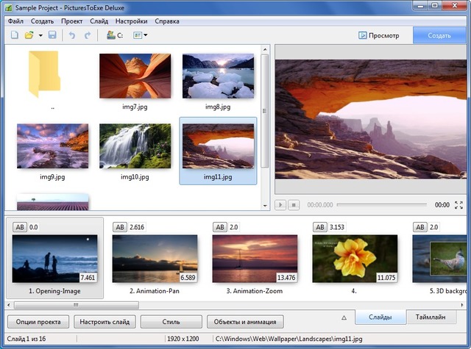This screenshot has width=471, height=349.
Task: Open the Проект menu
Action: tap(72, 21)
